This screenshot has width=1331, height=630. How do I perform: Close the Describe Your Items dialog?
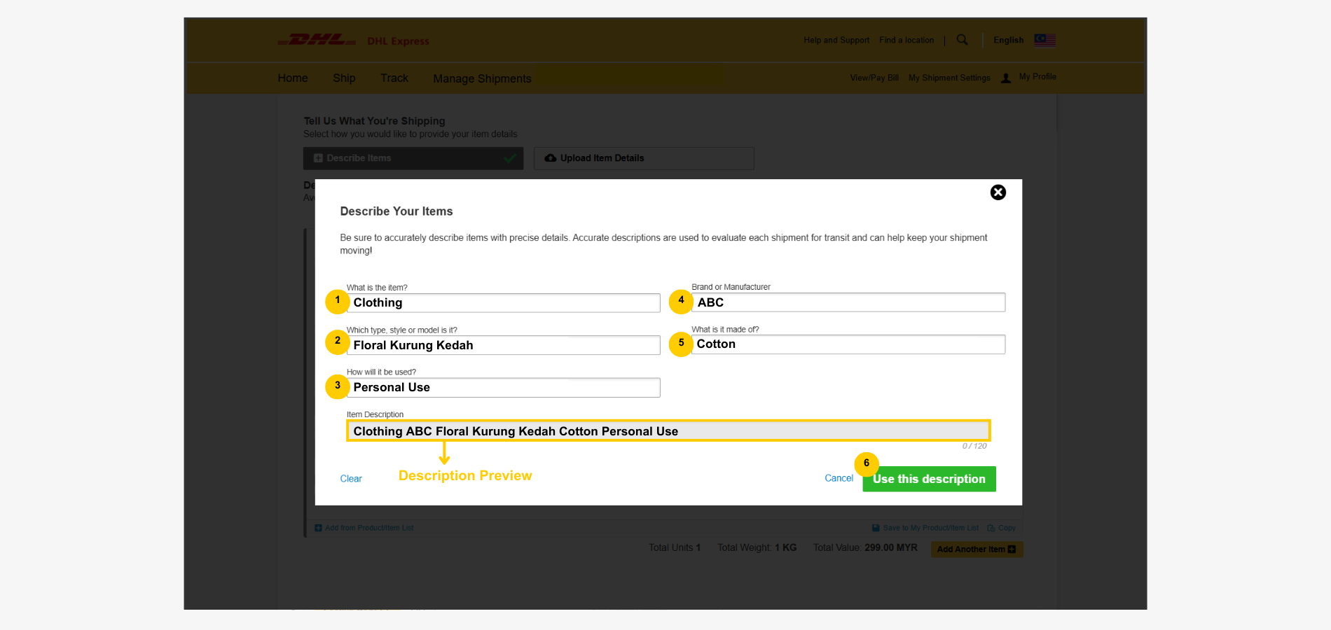pyautogui.click(x=998, y=192)
